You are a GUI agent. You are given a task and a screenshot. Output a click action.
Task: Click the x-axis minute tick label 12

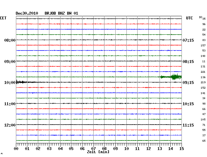pyautogui.click(x=148, y=149)
